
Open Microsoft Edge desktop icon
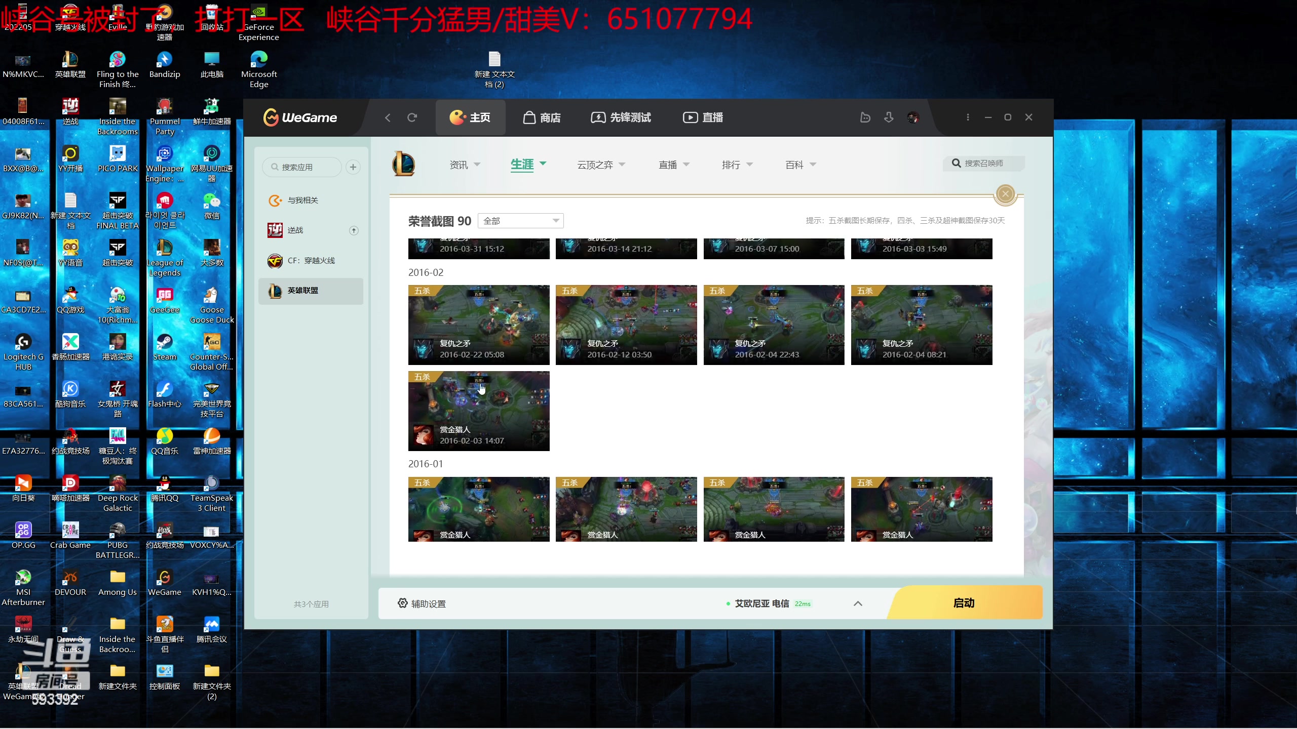259,70
